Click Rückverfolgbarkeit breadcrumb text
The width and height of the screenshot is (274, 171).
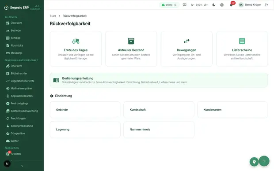(x=74, y=16)
